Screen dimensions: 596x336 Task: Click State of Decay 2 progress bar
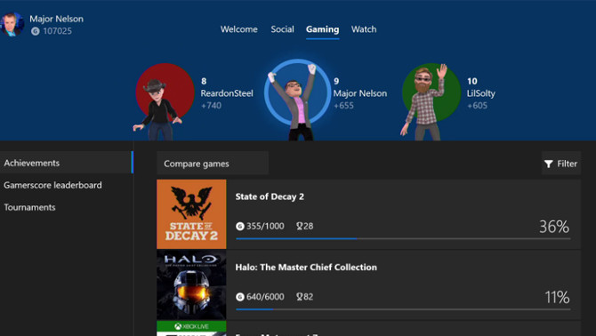403,239
